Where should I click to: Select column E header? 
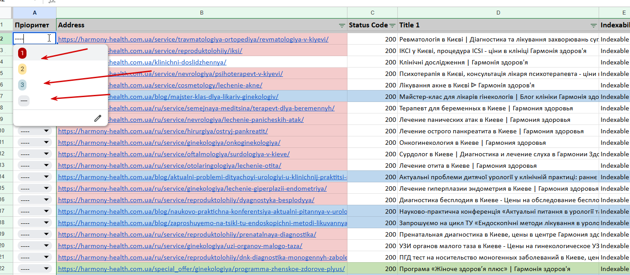[615, 13]
